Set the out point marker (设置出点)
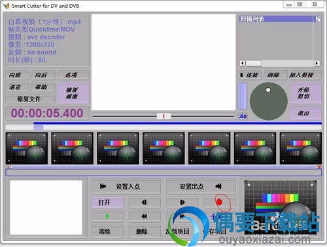 click(x=201, y=187)
